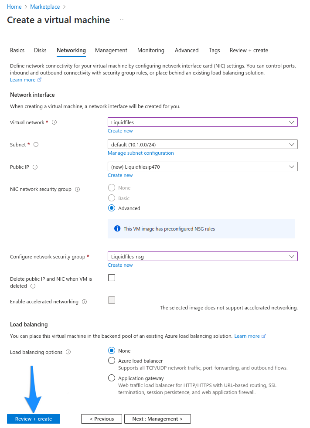Select the Basic NIC security group option
Screen dimensions: 310x428
point(111,199)
